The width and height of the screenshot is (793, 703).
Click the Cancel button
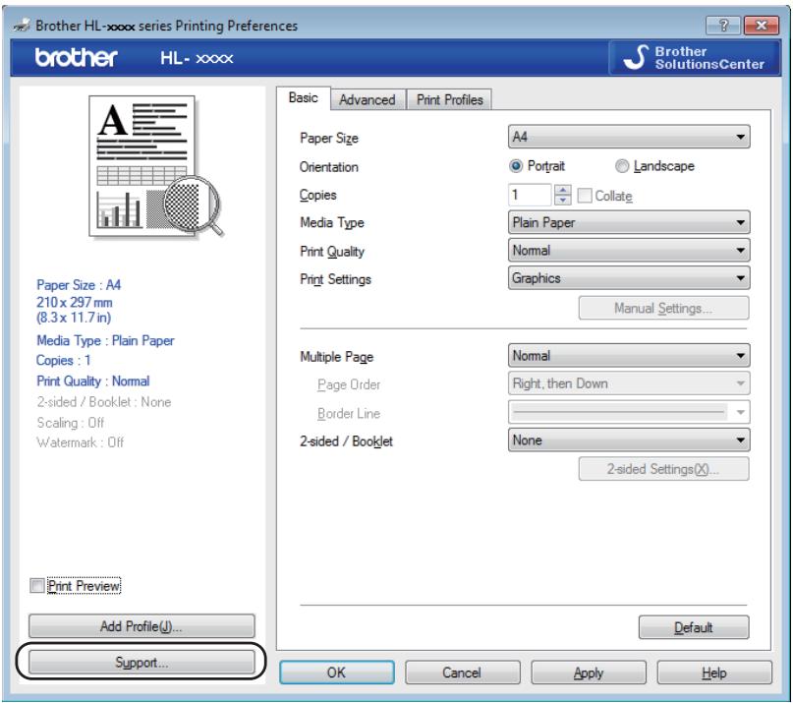point(462,673)
